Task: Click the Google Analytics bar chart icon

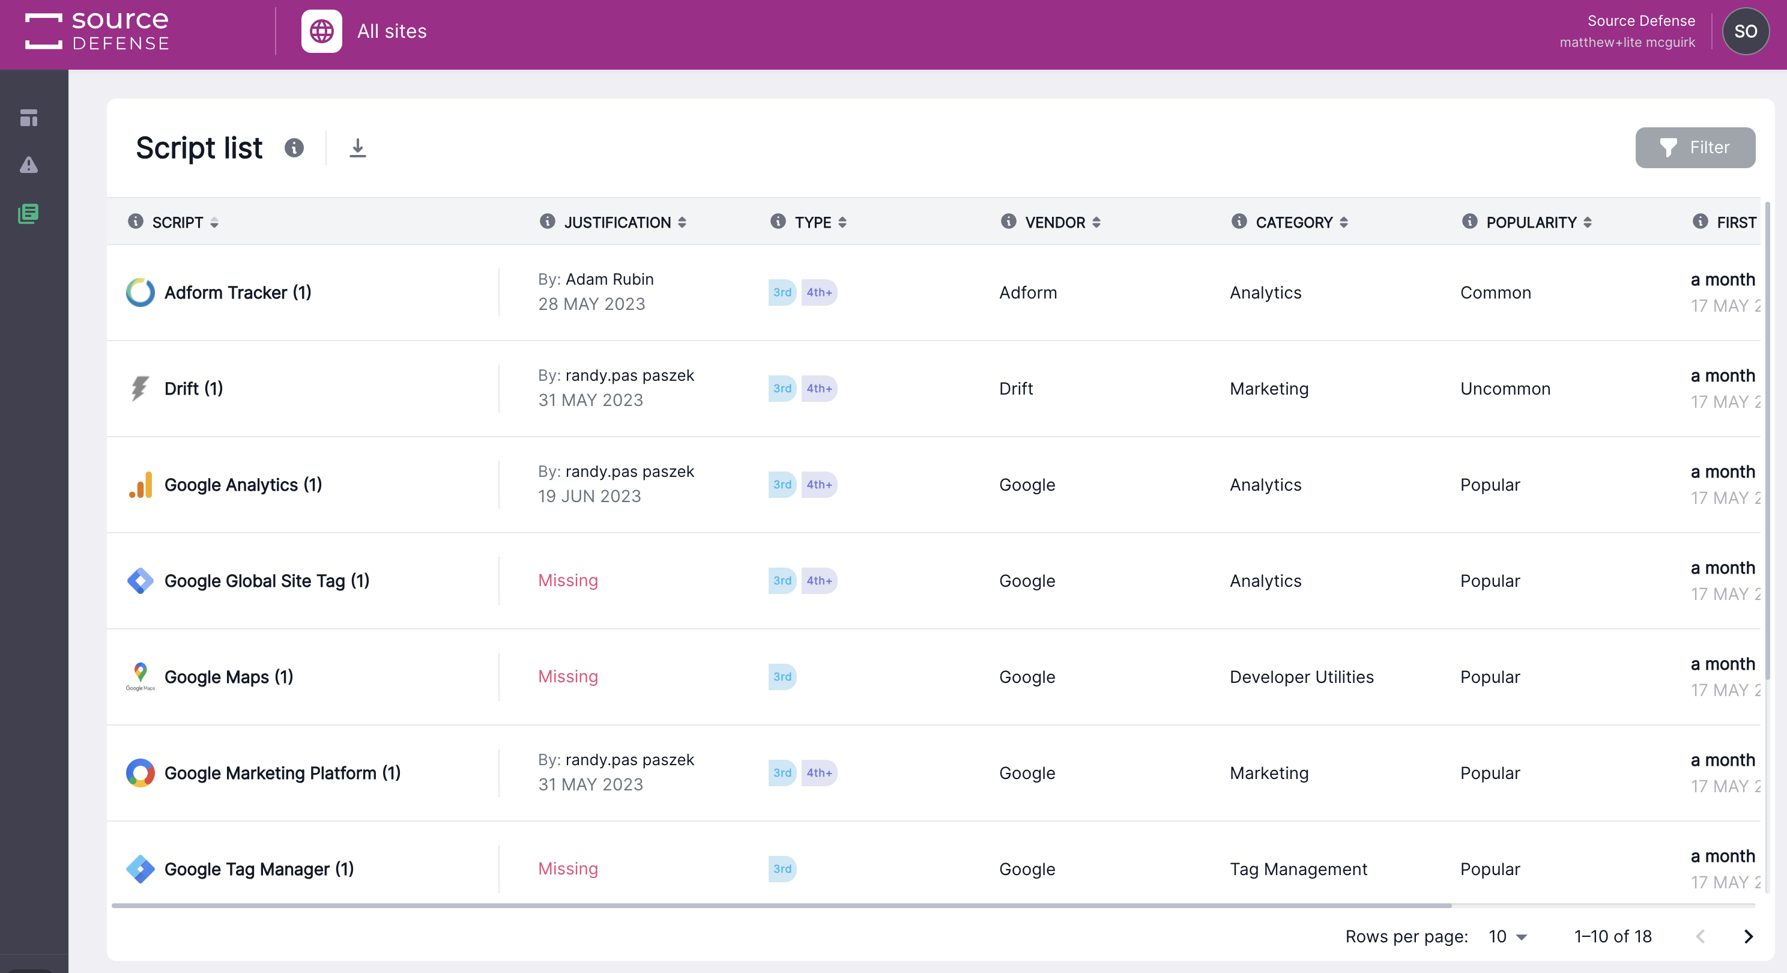Action: pos(140,485)
